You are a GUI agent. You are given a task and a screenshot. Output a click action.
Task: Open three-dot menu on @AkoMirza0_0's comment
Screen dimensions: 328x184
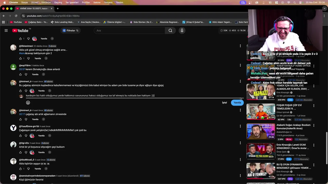[x=240, y=160]
